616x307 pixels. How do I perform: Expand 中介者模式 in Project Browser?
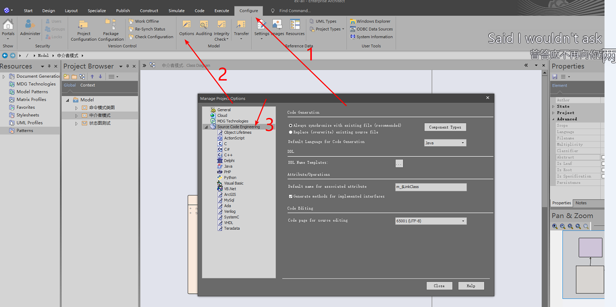click(77, 115)
